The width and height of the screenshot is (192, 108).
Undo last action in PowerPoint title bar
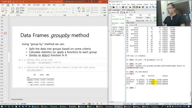17,2
